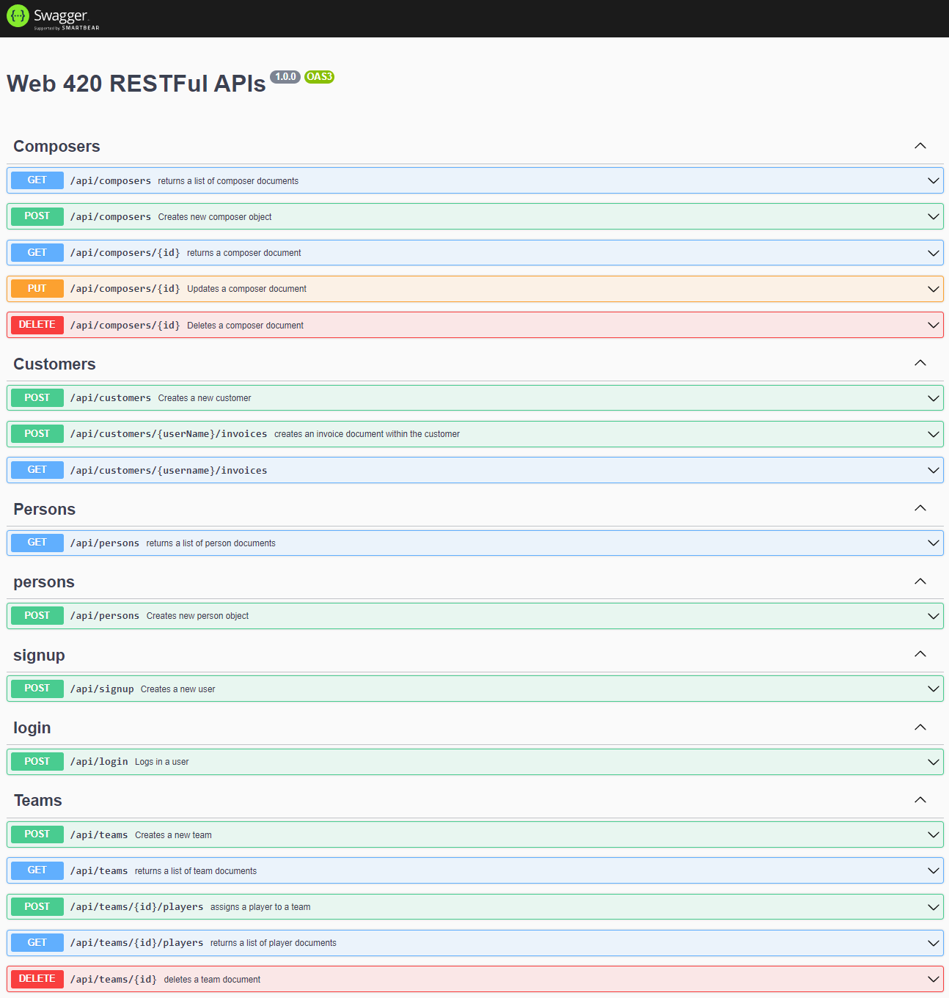Click GET /api/customers/{username}/invoices path
Image resolution: width=949 pixels, height=998 pixels.
169,471
